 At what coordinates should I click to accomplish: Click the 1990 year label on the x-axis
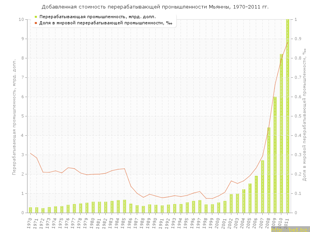(x=155, y=222)
